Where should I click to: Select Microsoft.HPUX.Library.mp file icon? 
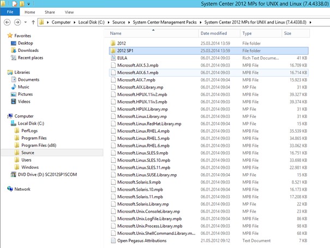point(113,109)
